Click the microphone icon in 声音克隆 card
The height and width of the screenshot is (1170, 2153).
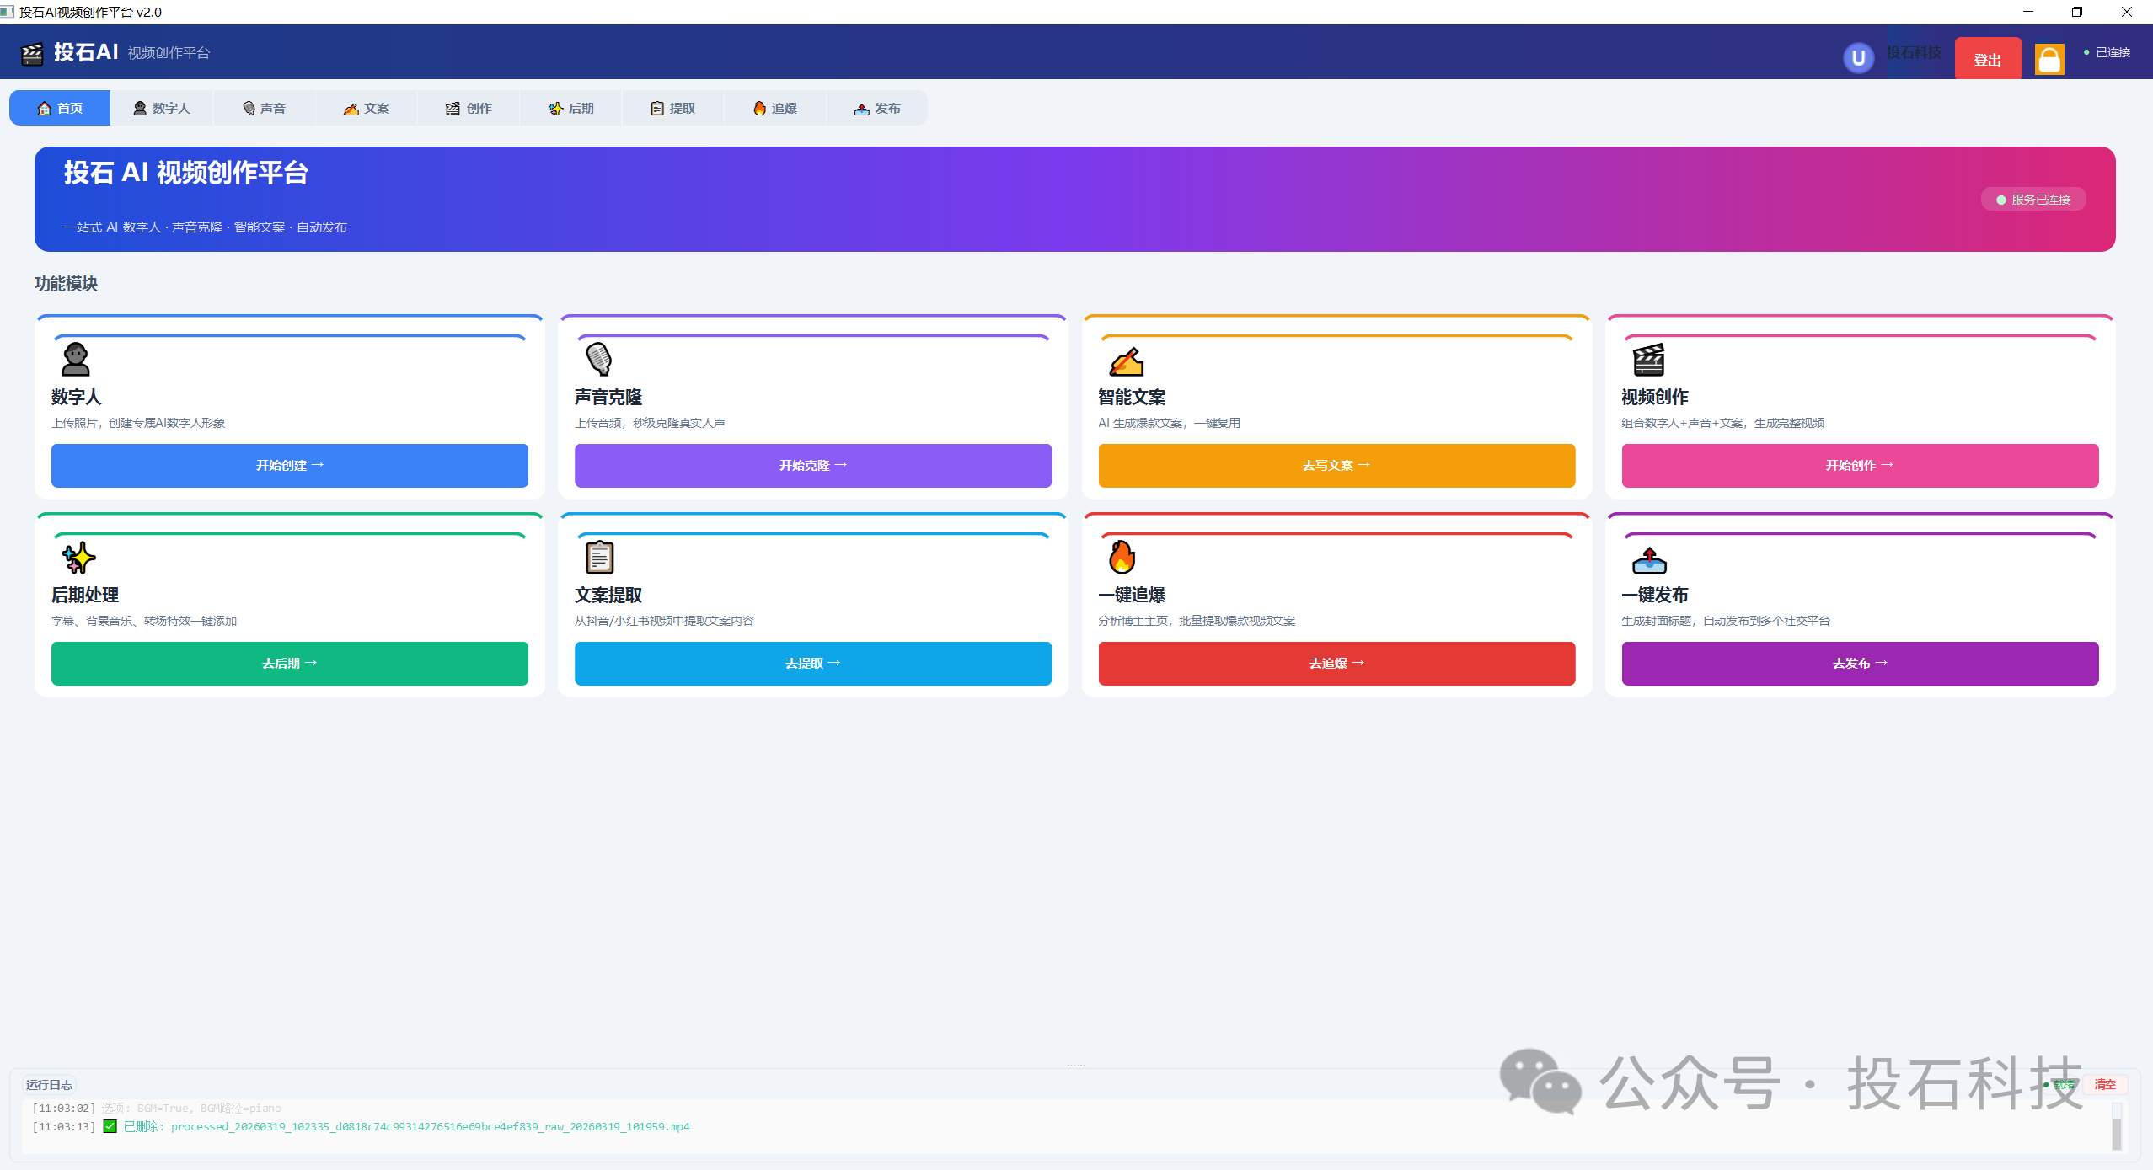598,360
